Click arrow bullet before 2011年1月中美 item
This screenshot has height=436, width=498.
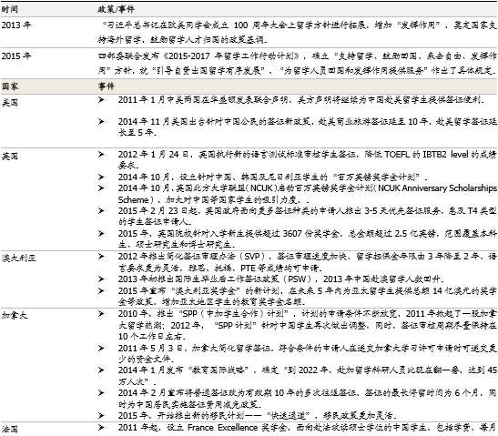tap(101, 100)
